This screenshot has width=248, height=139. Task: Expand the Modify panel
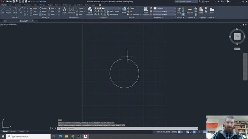(x=45, y=18)
